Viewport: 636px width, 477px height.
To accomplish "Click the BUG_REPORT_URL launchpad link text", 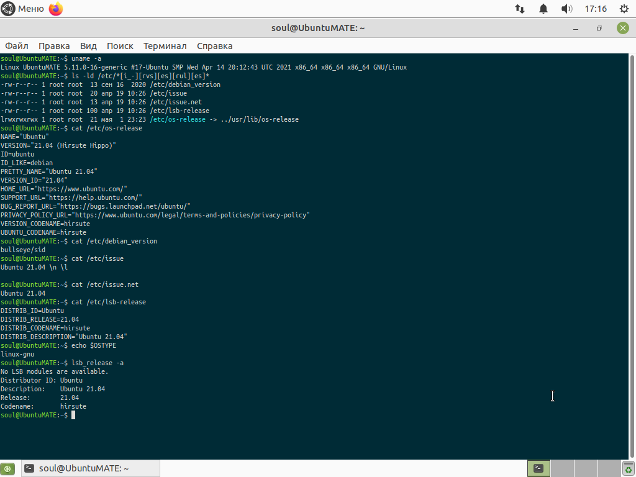I will (95, 206).
